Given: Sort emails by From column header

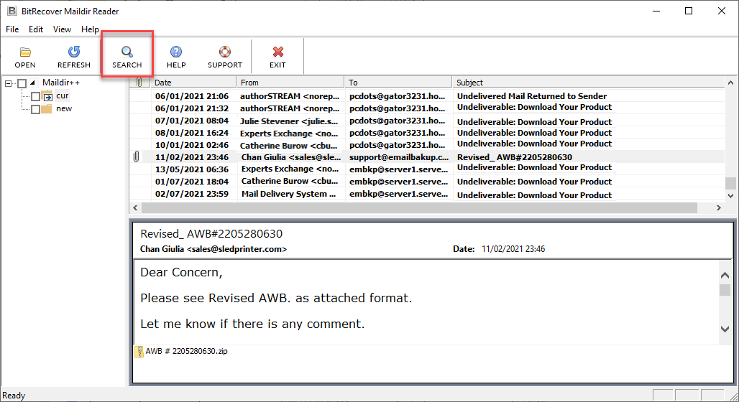Looking at the screenshot, I should 290,83.
